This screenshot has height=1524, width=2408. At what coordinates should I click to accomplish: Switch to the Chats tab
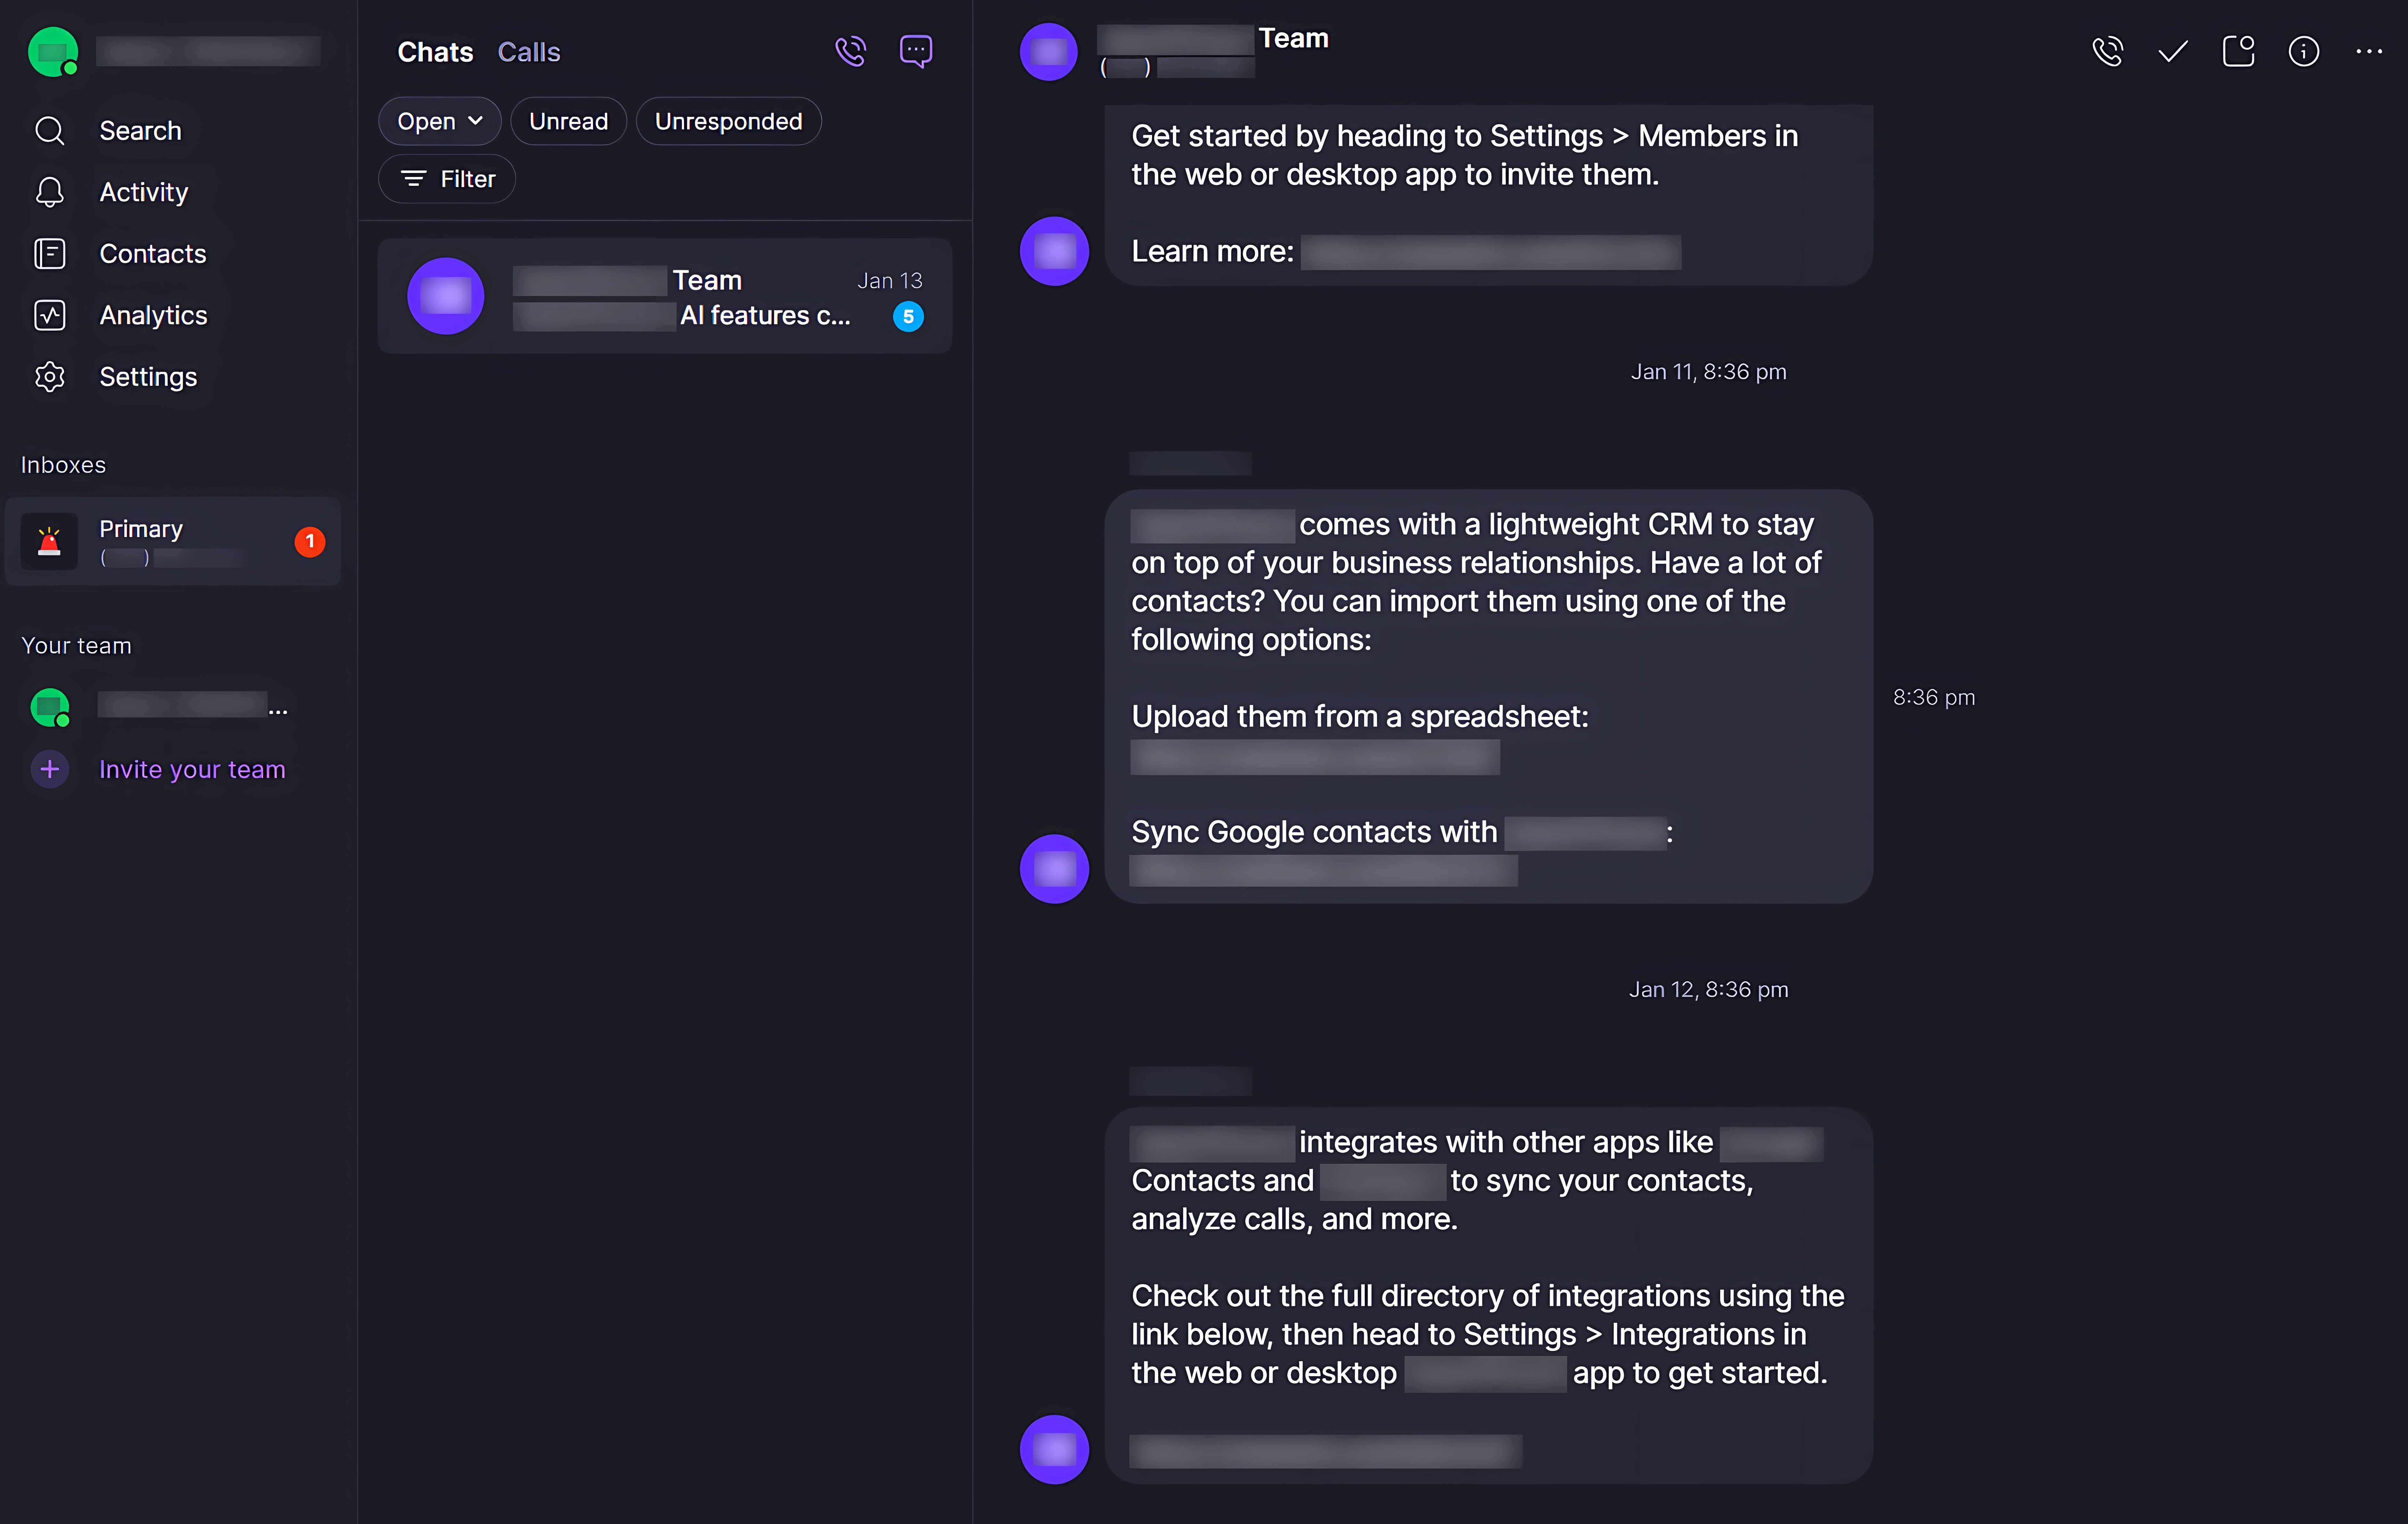[x=434, y=51]
